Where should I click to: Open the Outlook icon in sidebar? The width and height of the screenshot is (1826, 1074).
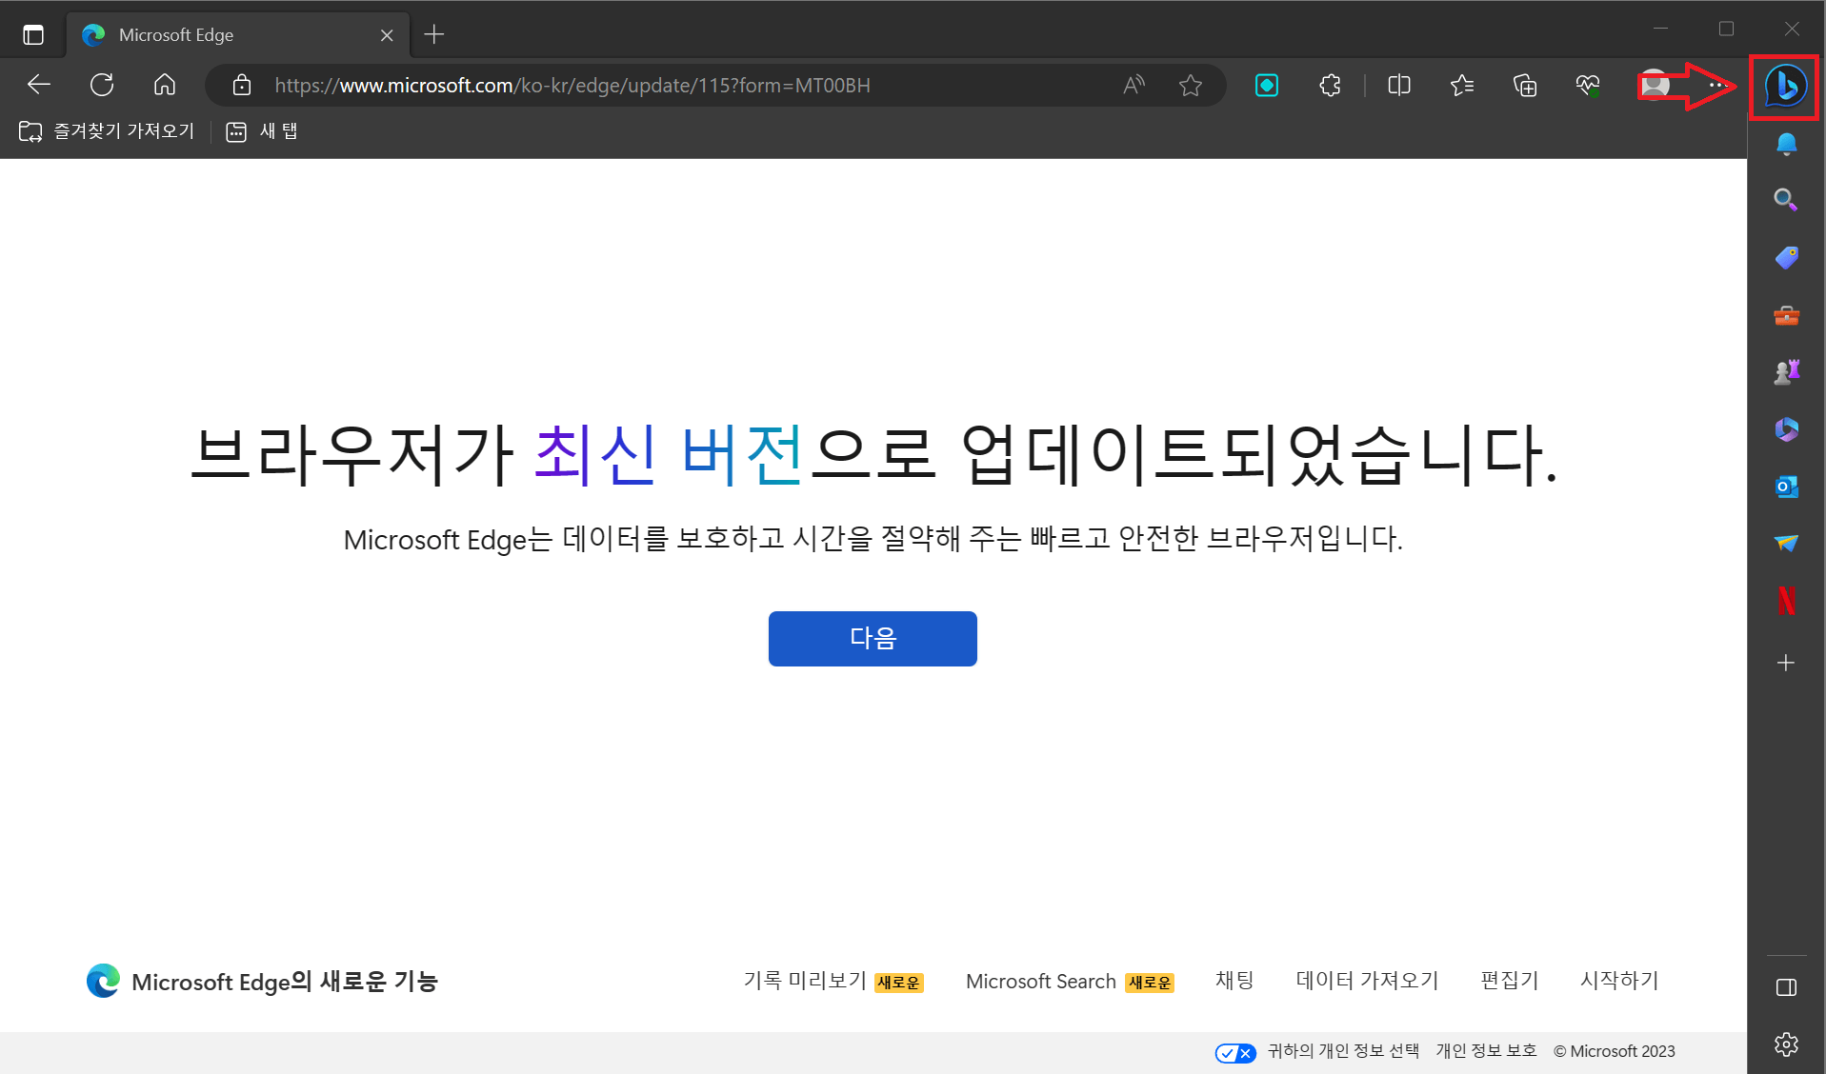point(1786,487)
